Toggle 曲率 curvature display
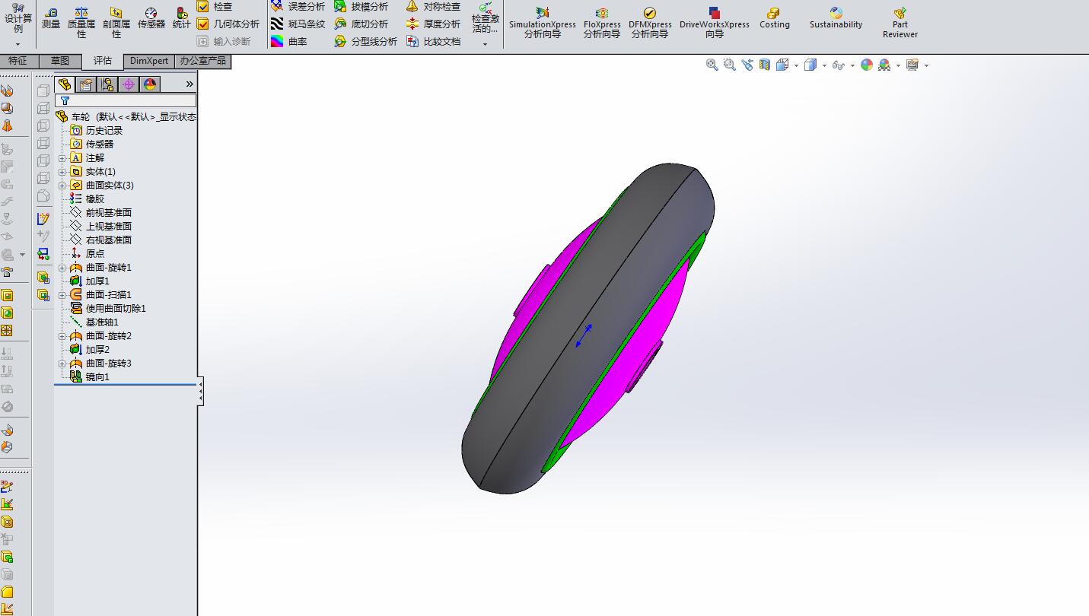This screenshot has width=1089, height=616. (x=289, y=41)
